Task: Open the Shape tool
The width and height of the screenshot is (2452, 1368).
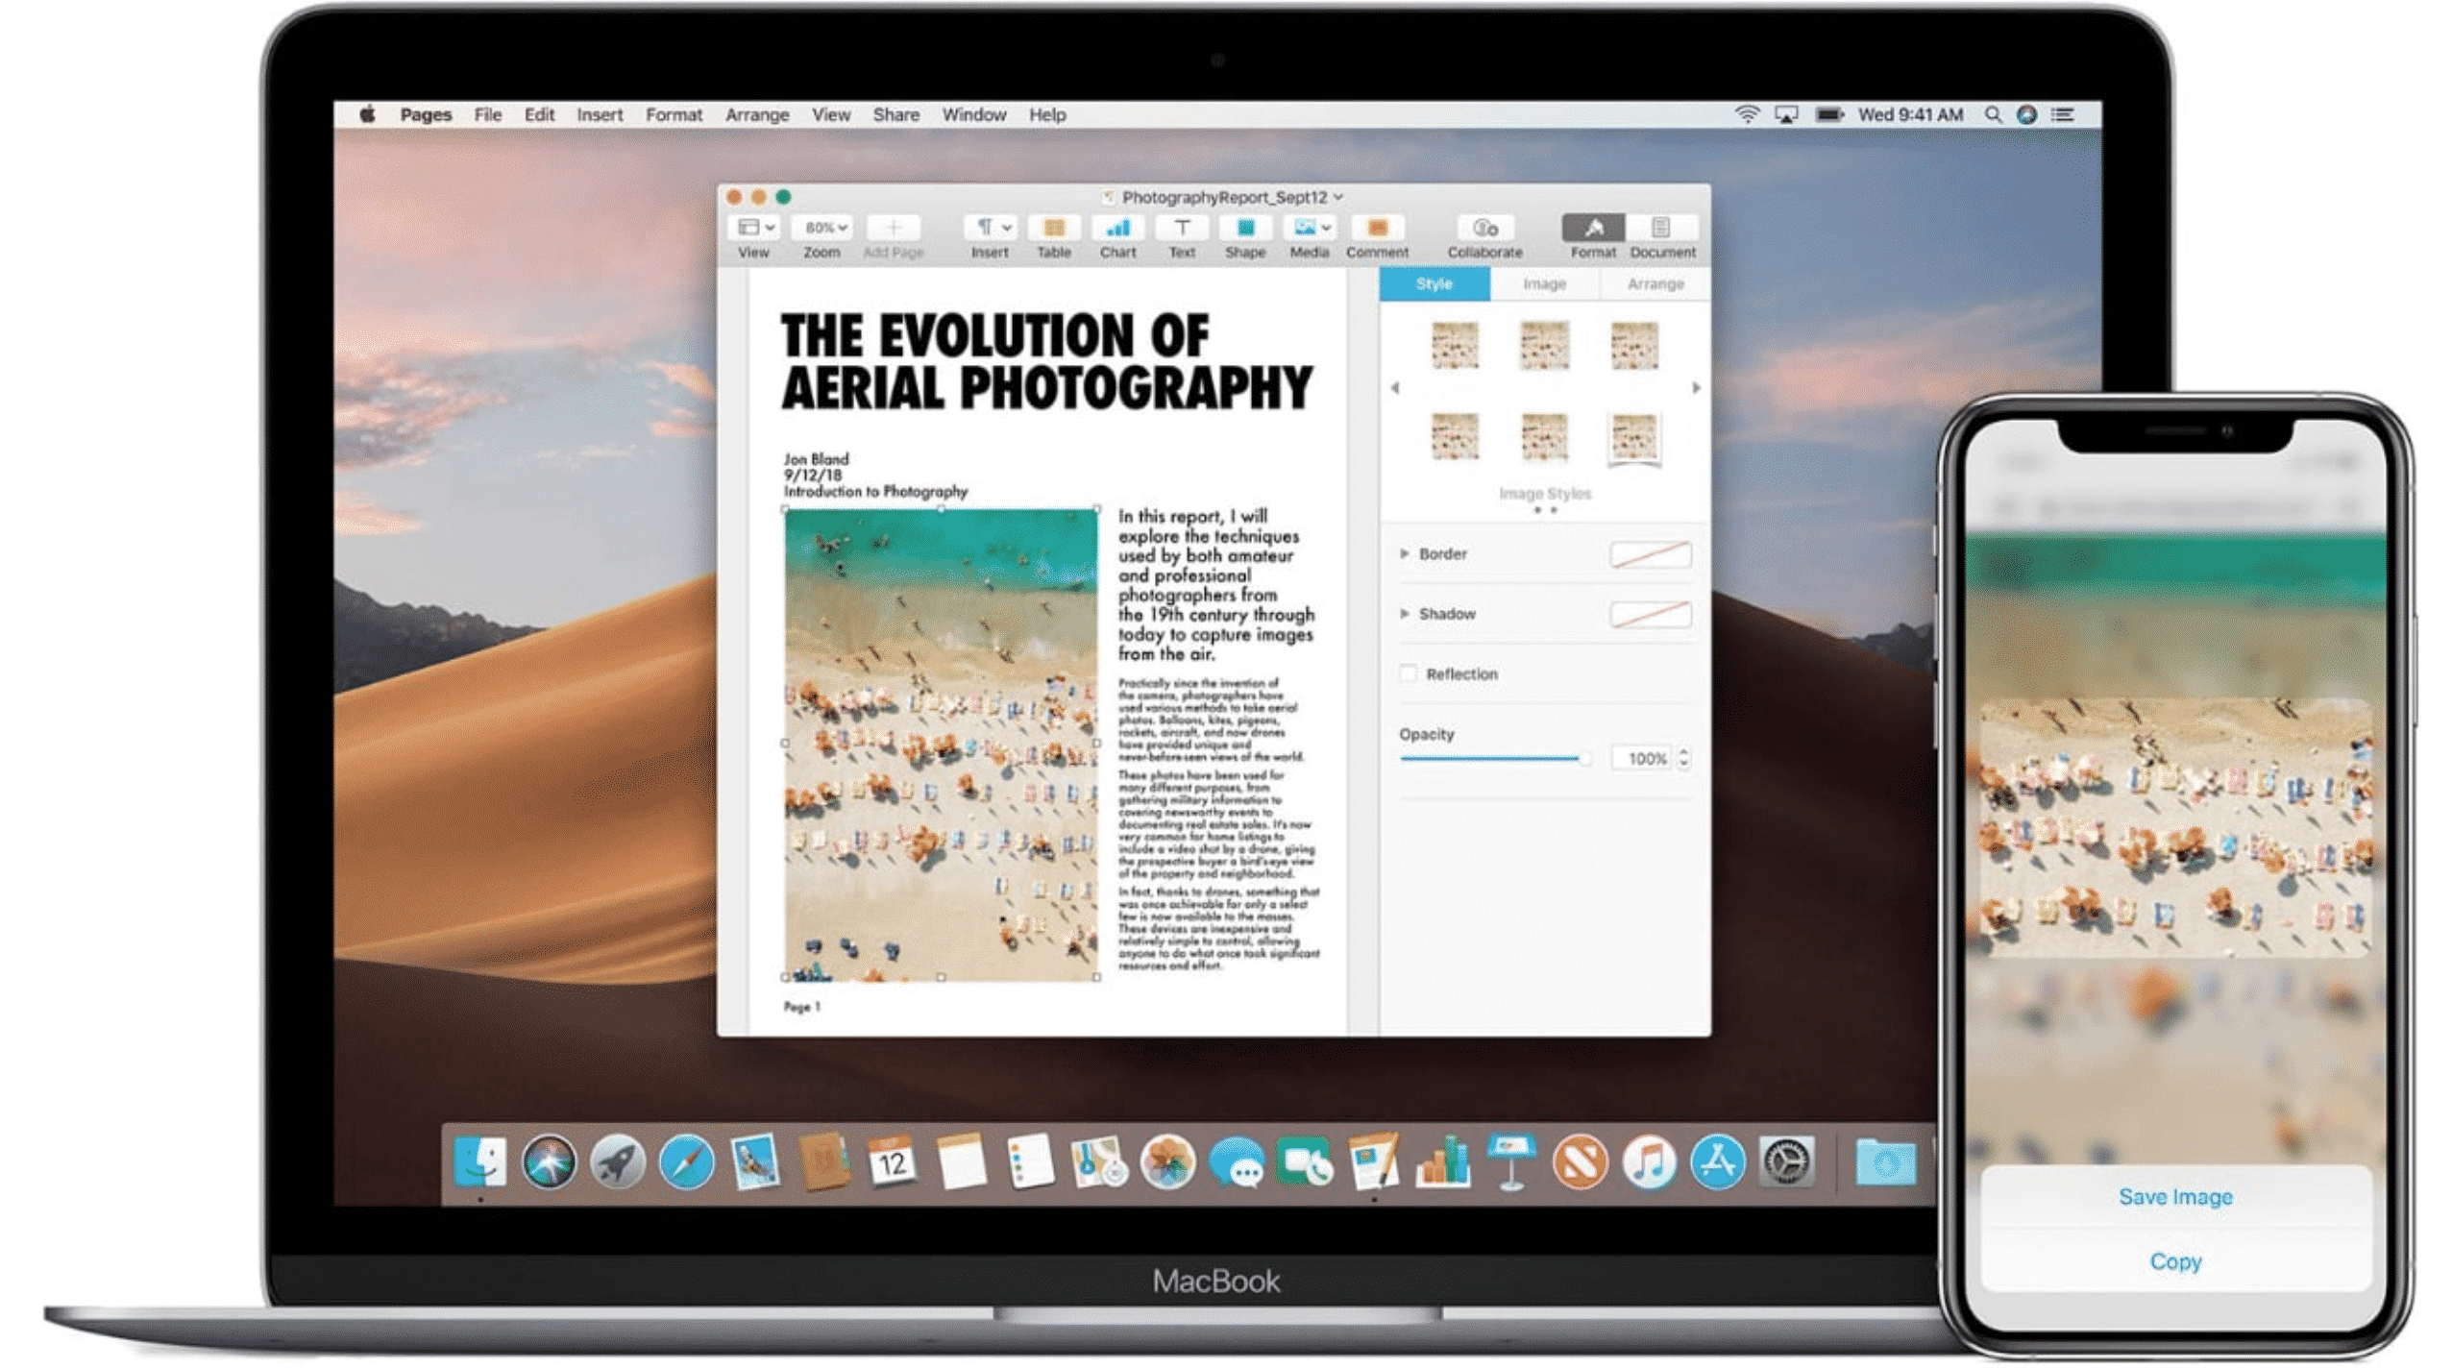Action: (x=1245, y=229)
